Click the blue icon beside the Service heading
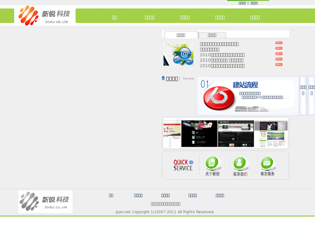Image resolution: width=315 pixels, height=236 pixels. 163,78
